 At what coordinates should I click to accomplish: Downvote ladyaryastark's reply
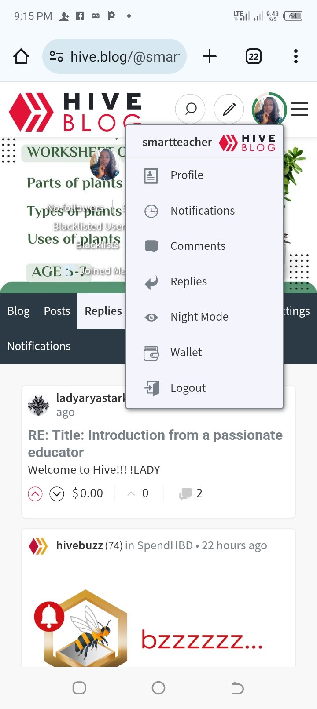pyautogui.click(x=57, y=494)
